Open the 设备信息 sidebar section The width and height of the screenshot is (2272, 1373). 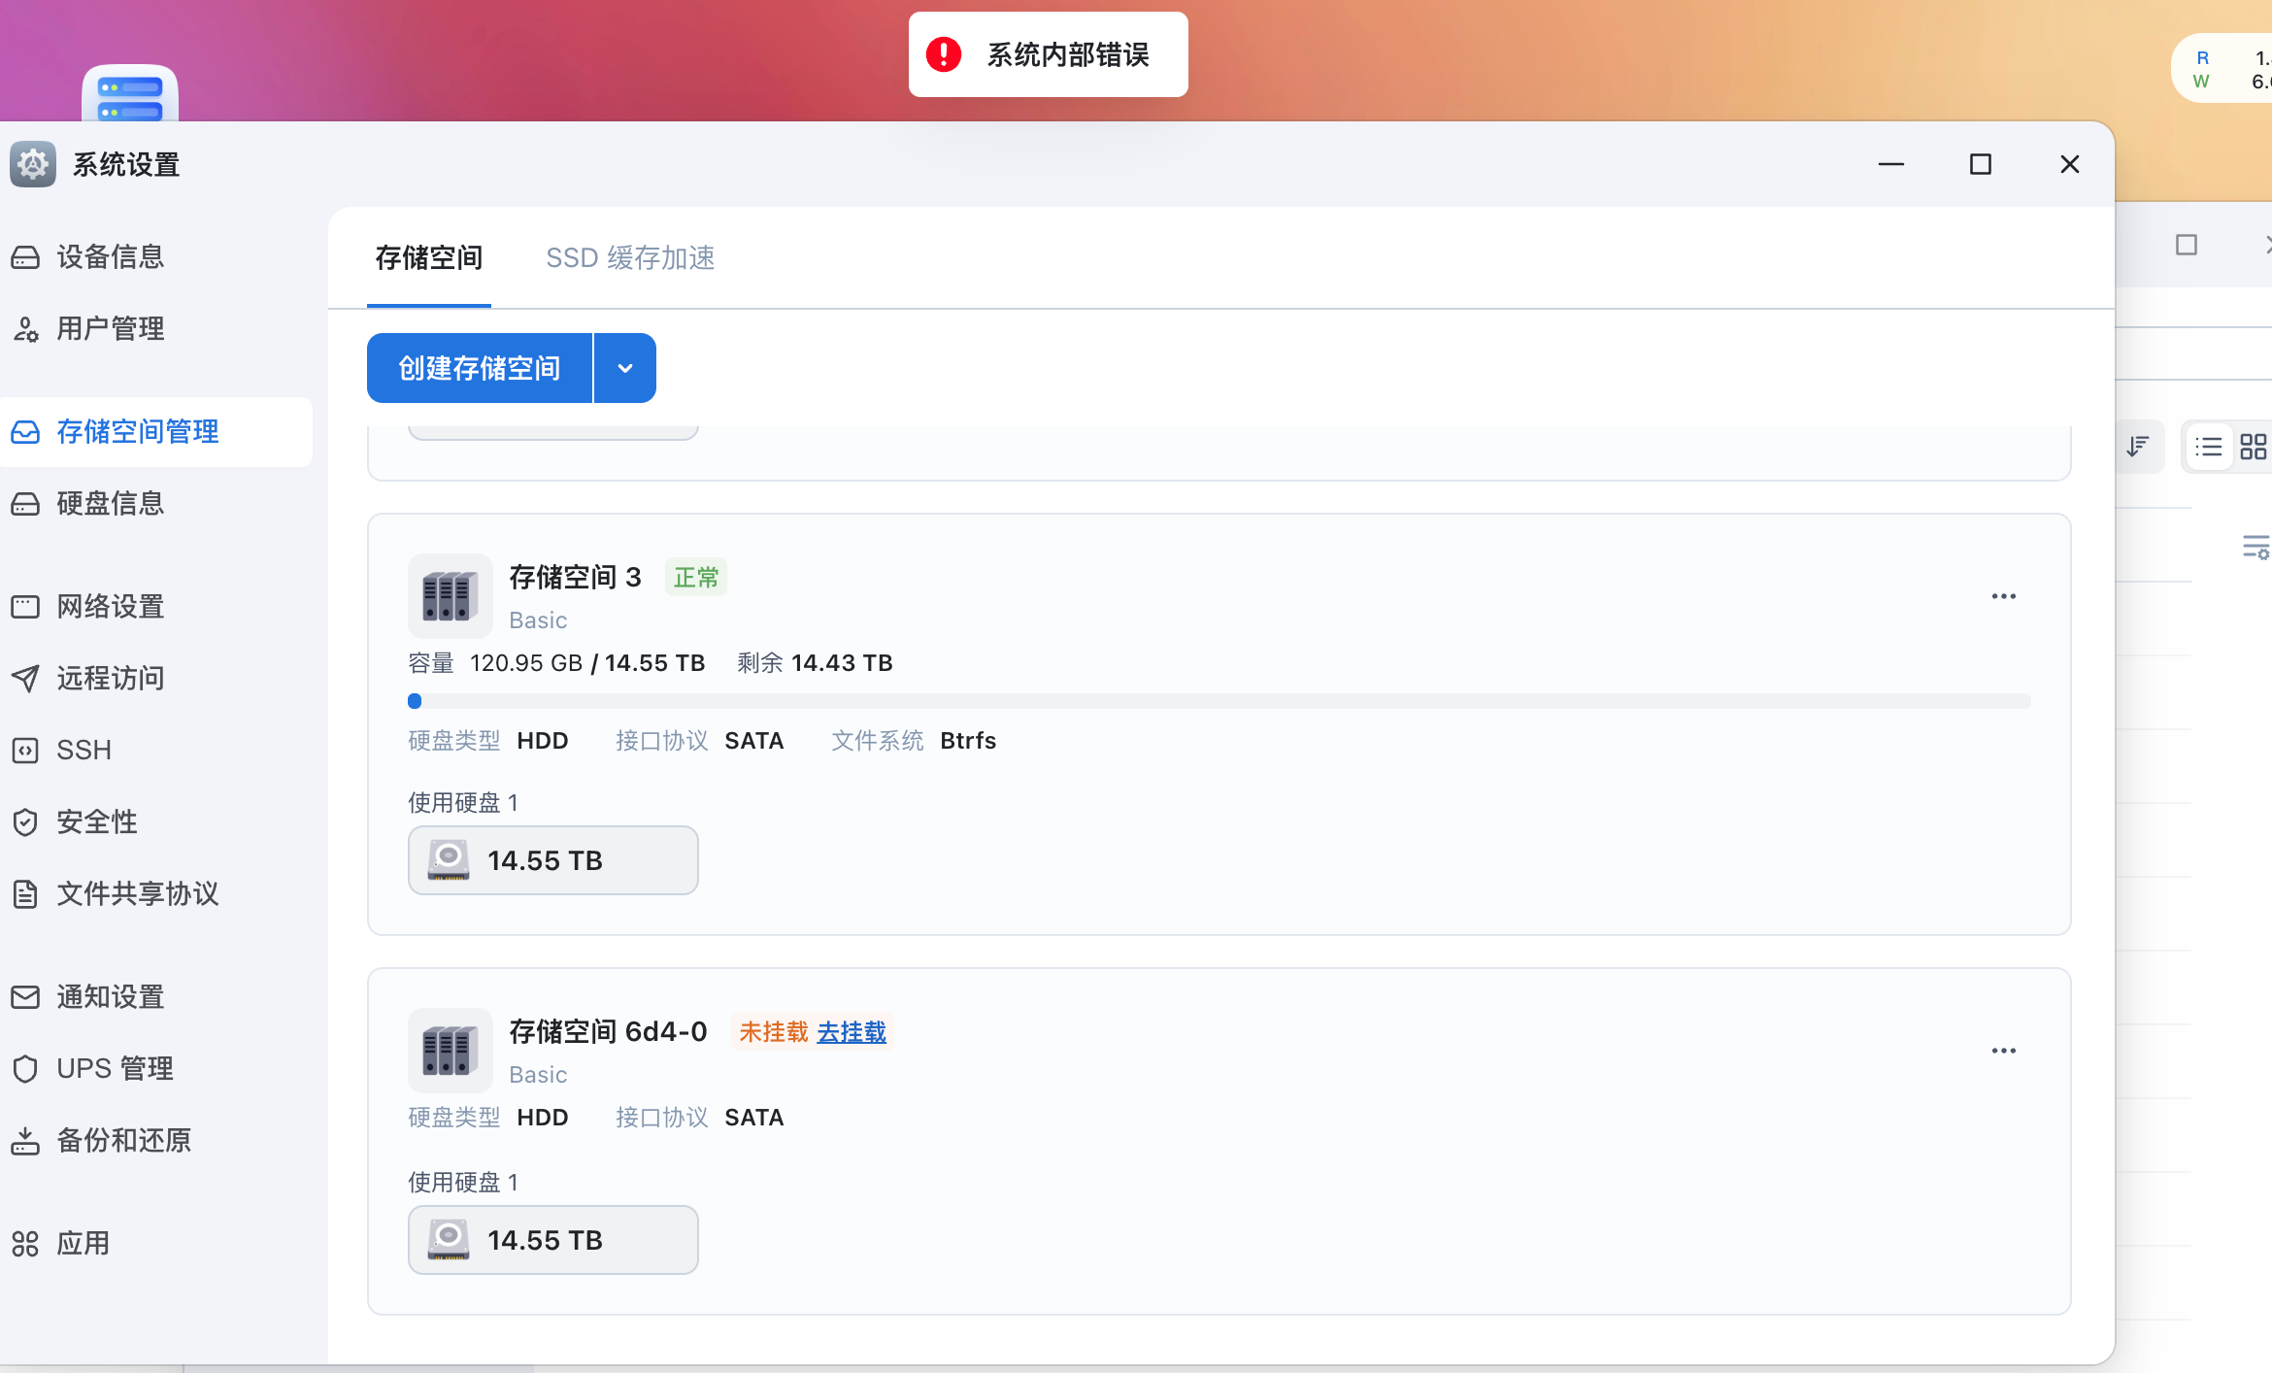(109, 256)
